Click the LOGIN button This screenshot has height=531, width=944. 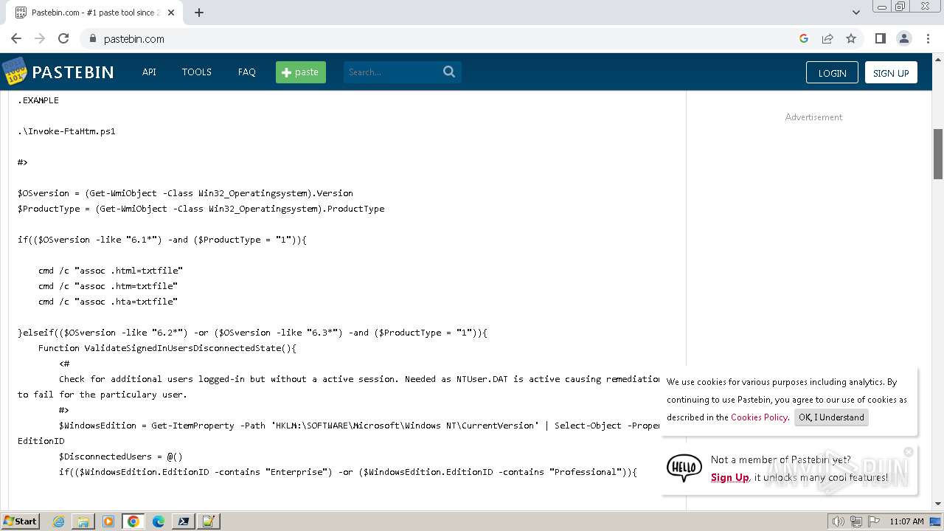pos(832,72)
